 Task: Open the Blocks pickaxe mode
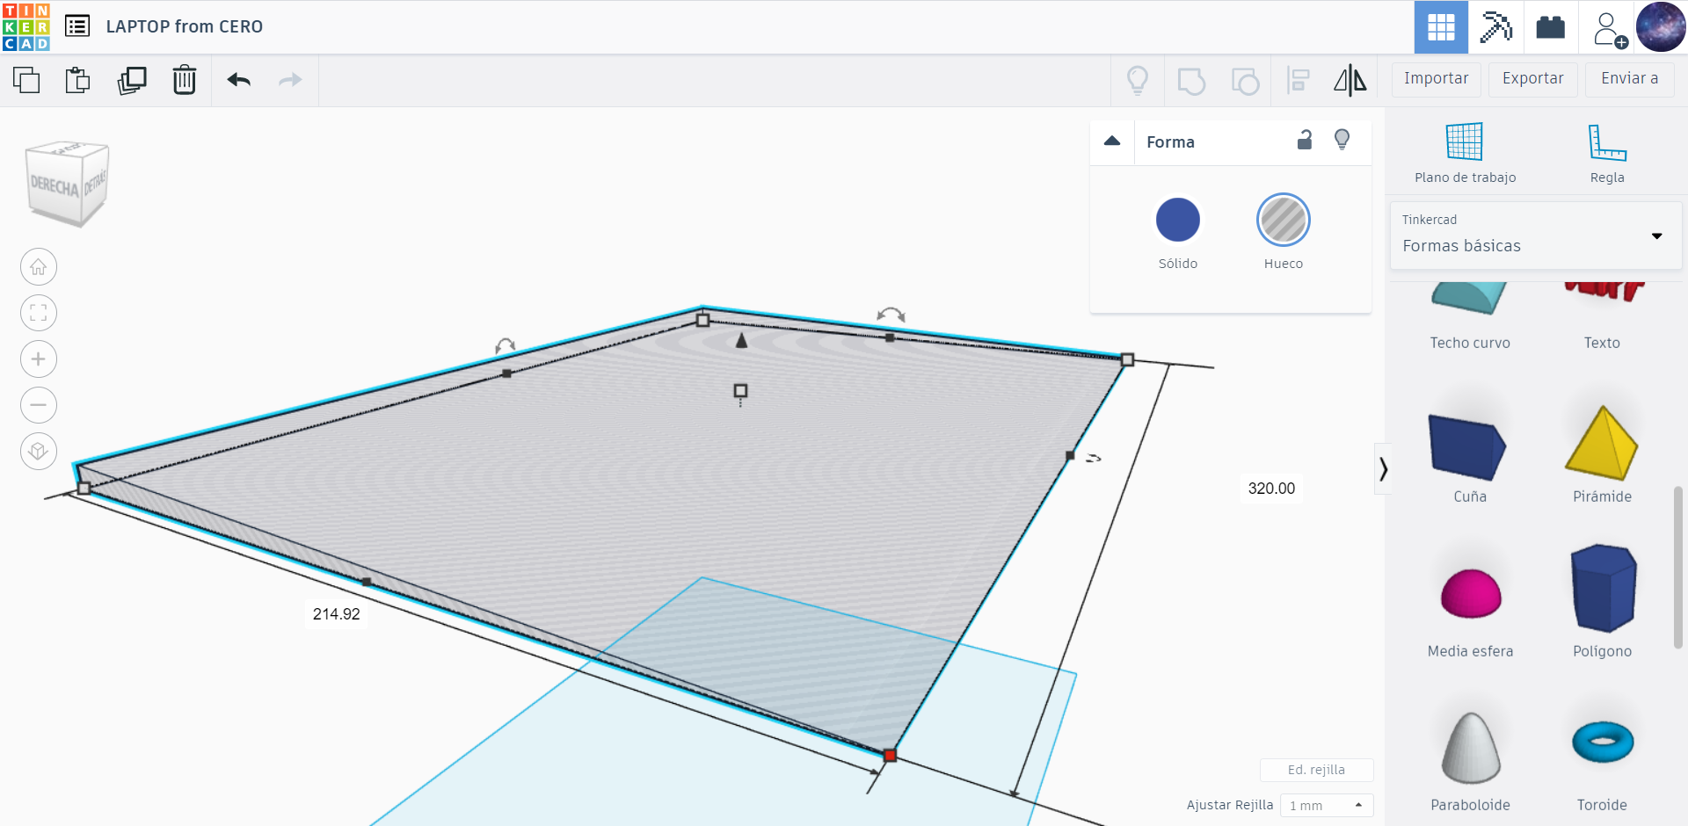tap(1495, 27)
